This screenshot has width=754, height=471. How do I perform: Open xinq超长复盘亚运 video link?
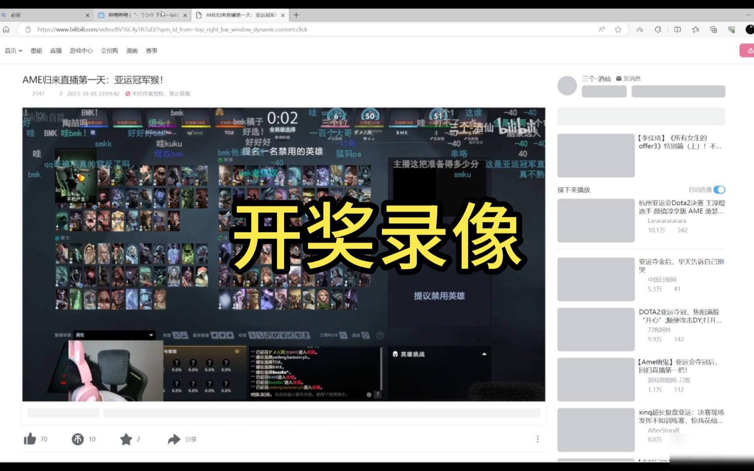[x=681, y=416]
